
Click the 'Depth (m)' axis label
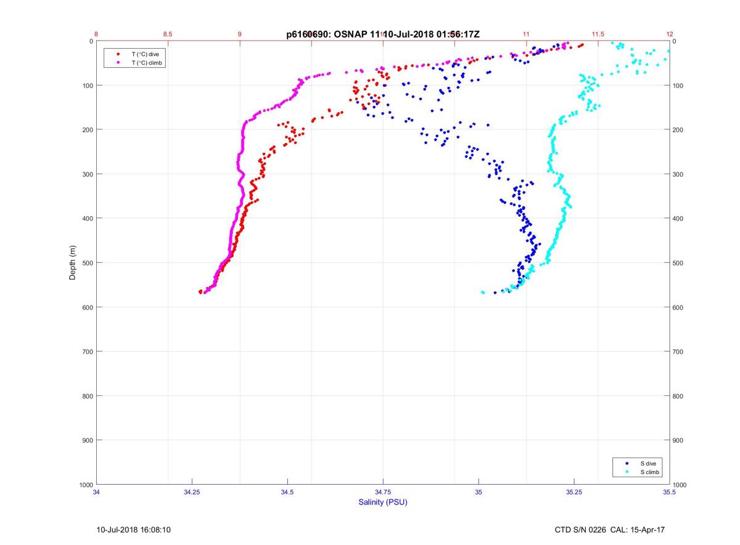point(72,263)
